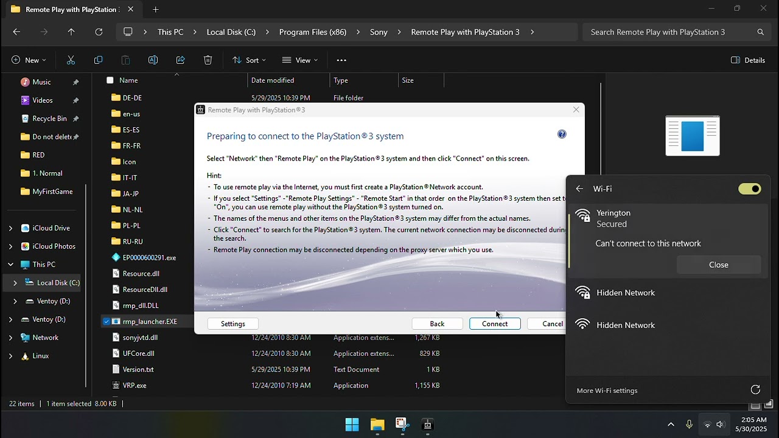Image resolution: width=779 pixels, height=438 pixels.
Task: Click the Connect button
Action: pos(495,324)
